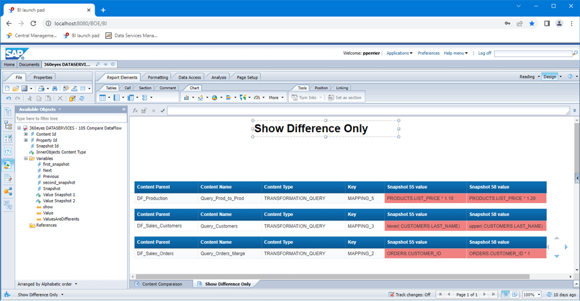Click the Preferences link

click(x=429, y=53)
